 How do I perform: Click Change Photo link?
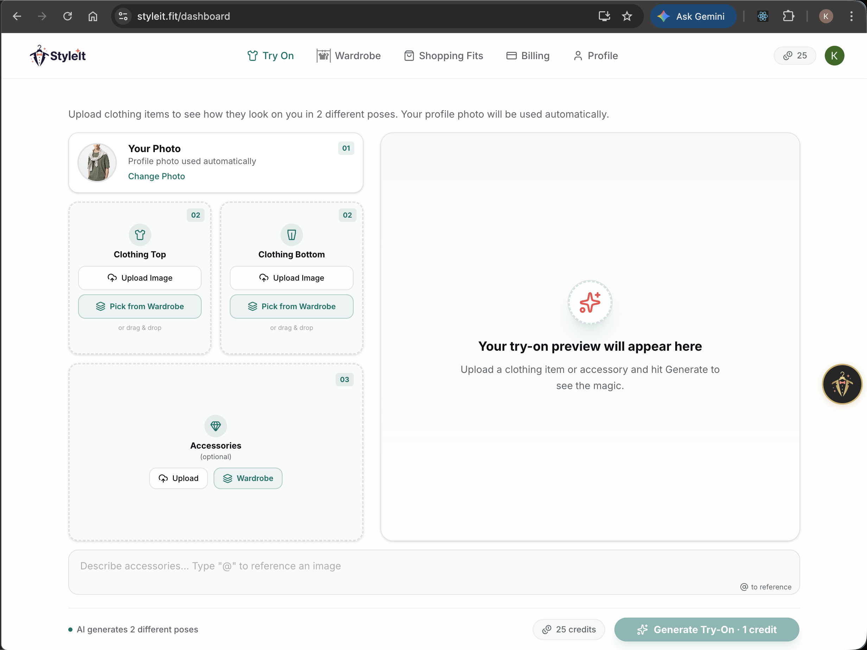tap(156, 176)
